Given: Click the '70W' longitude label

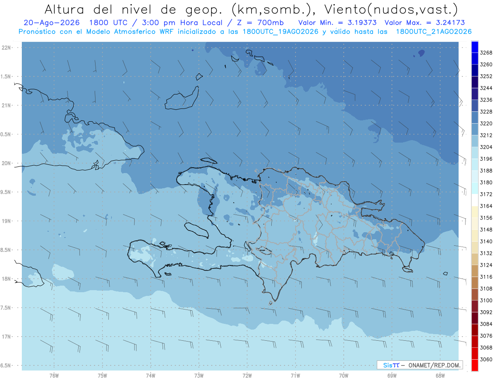Looking at the screenshot, I should click(x=344, y=376).
